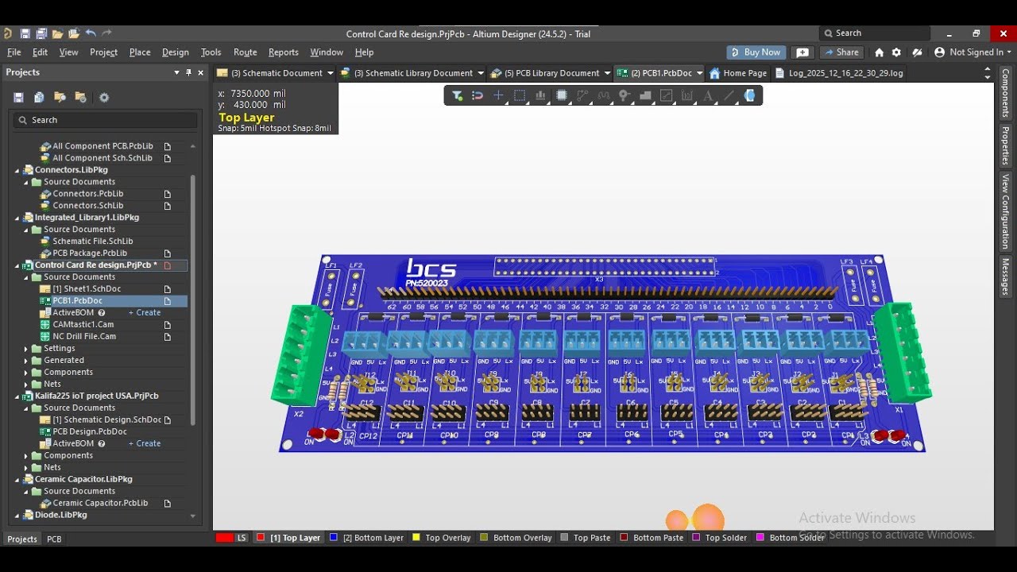Screen dimensions: 1017x572
Task: Open the Reports menu
Action: pyautogui.click(x=284, y=52)
